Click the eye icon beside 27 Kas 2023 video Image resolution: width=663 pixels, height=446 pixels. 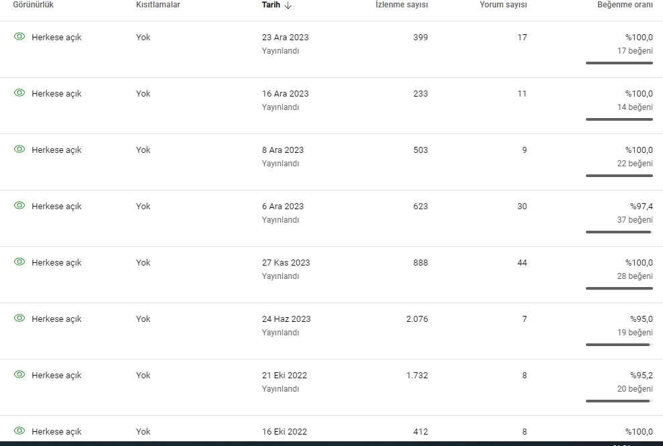click(19, 262)
